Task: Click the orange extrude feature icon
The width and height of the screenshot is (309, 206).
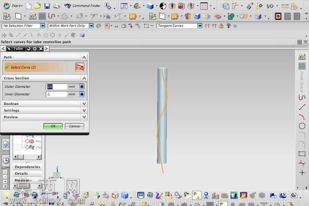Action: [133, 16]
